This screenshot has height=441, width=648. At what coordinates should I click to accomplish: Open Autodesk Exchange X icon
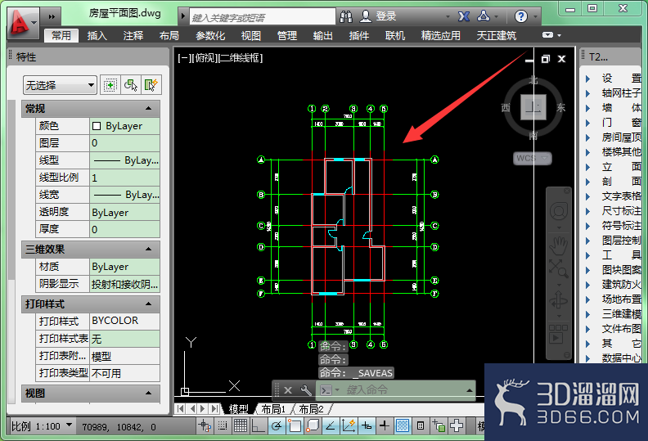pyautogui.click(x=464, y=16)
